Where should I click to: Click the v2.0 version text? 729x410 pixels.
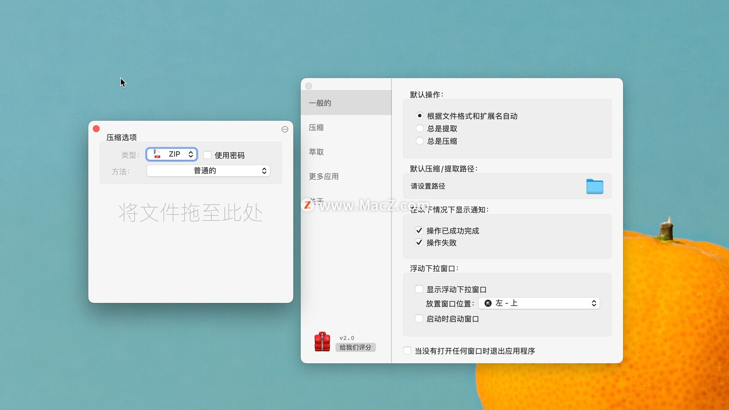click(x=347, y=338)
